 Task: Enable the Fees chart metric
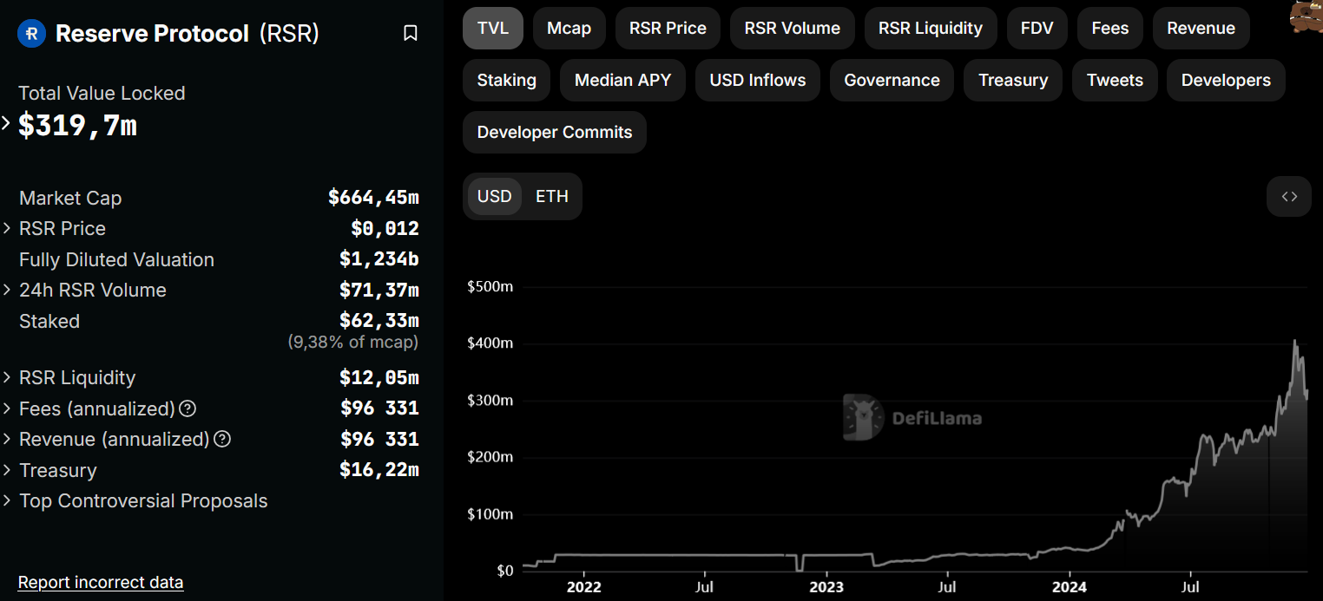tap(1110, 29)
